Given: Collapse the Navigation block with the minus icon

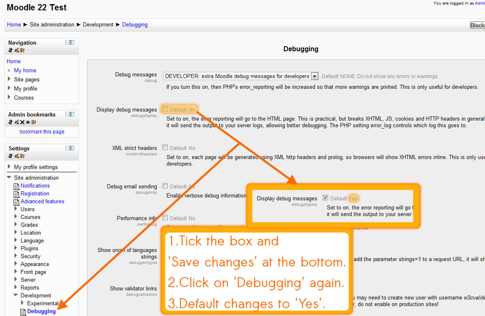Looking at the screenshot, I should tap(67, 43).
